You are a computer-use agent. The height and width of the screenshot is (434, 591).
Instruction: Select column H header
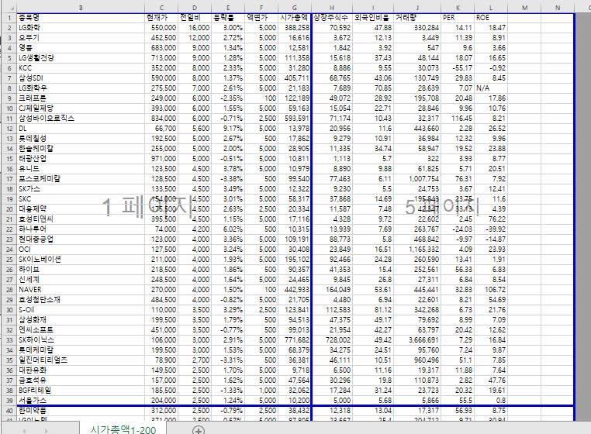[x=332, y=8]
